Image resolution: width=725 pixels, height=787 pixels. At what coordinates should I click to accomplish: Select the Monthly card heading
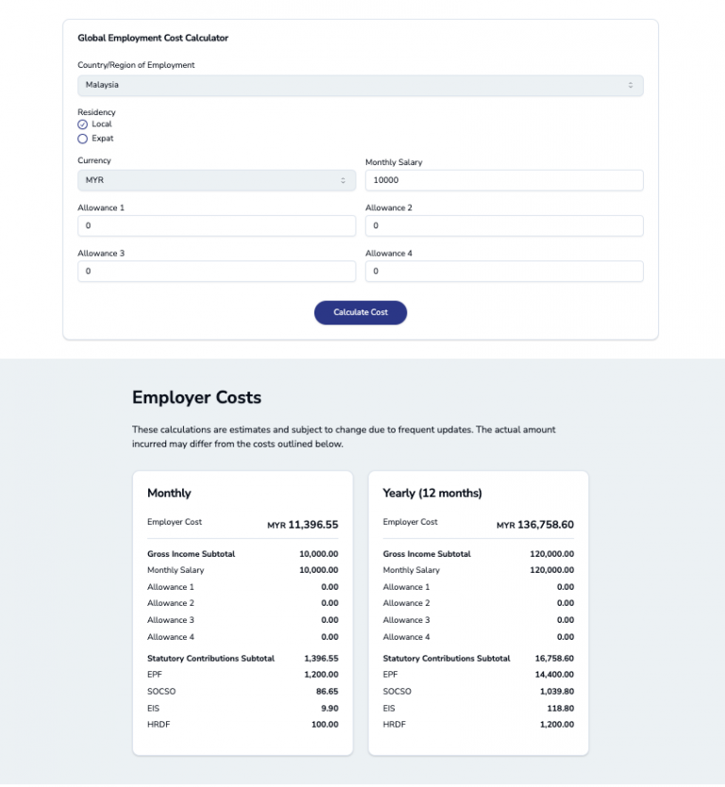click(x=169, y=494)
